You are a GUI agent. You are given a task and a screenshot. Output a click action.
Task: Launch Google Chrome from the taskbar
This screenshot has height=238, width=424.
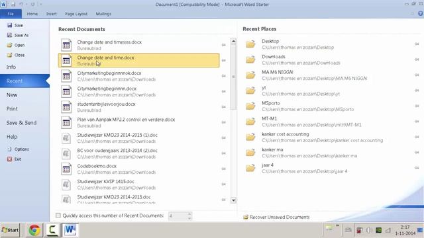(34, 230)
